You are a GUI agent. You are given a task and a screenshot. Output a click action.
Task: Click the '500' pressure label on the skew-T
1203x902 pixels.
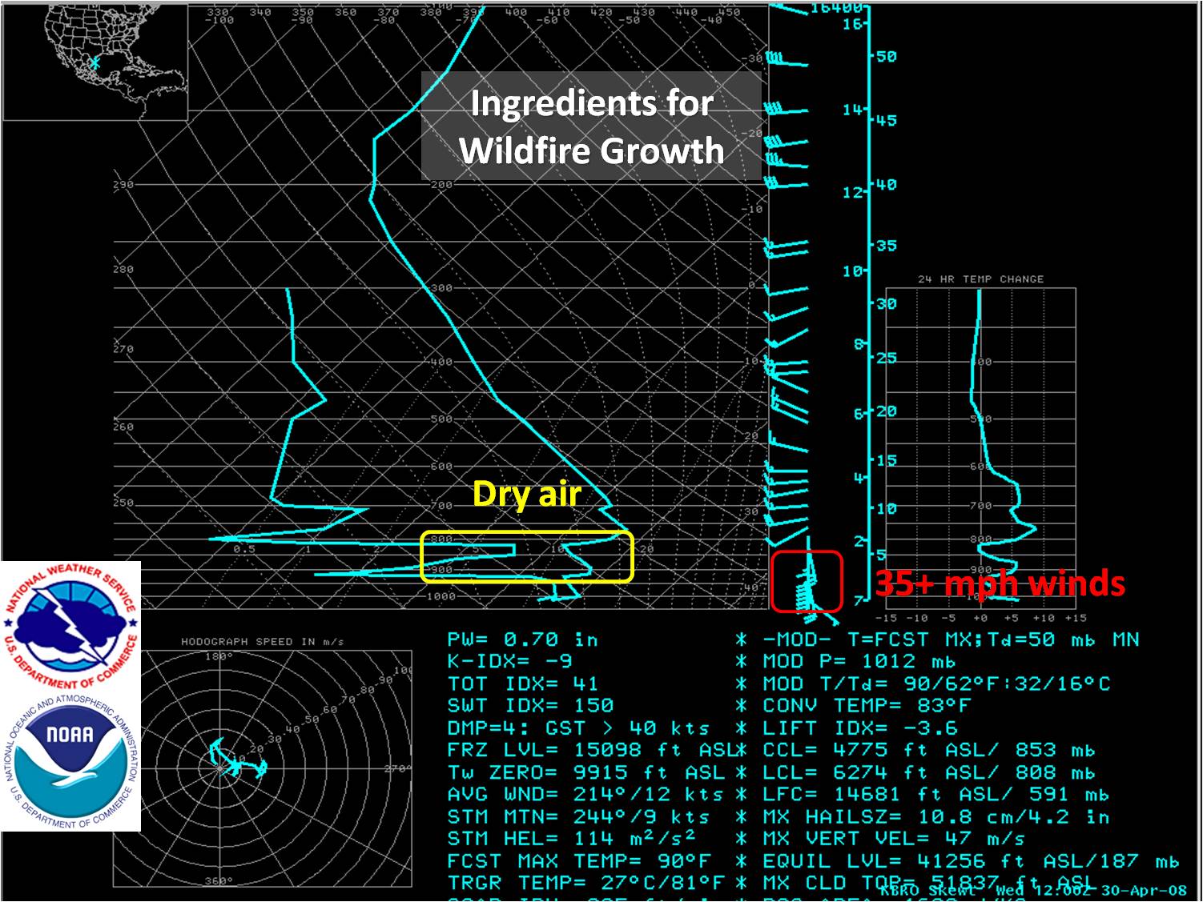441,419
